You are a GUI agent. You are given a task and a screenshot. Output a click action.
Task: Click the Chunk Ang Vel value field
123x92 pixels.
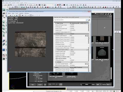coord(79,27)
